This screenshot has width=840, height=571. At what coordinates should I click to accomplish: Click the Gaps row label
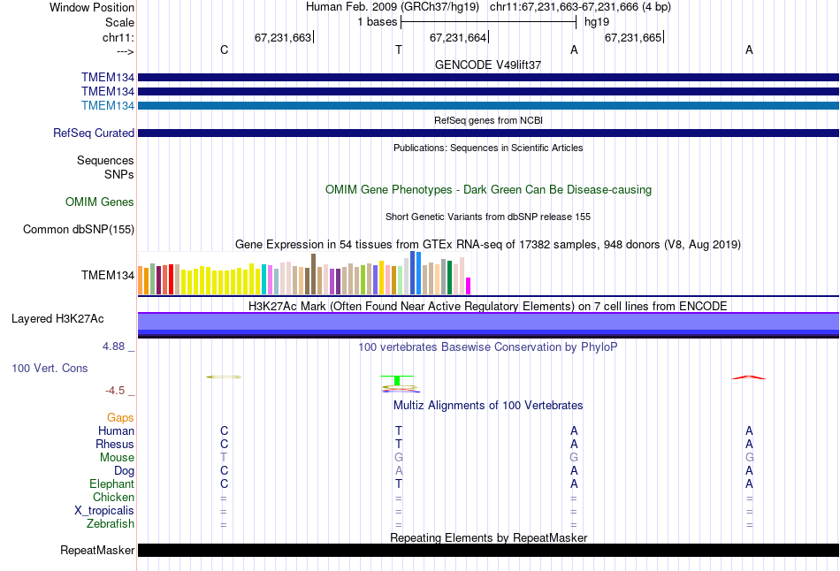[x=120, y=418]
